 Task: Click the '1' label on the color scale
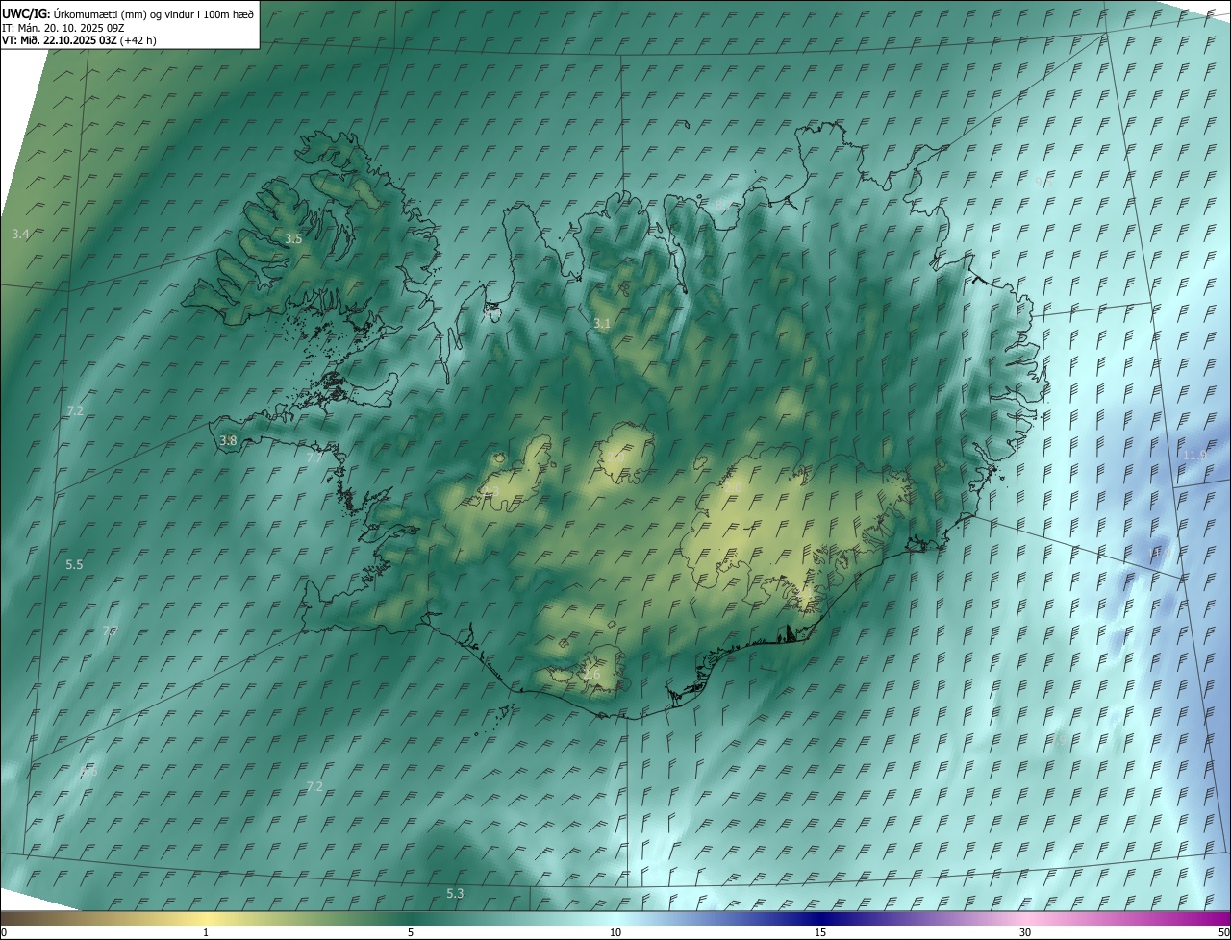[x=206, y=932]
